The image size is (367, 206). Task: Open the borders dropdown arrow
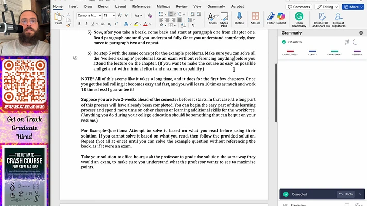click(x=175, y=25)
